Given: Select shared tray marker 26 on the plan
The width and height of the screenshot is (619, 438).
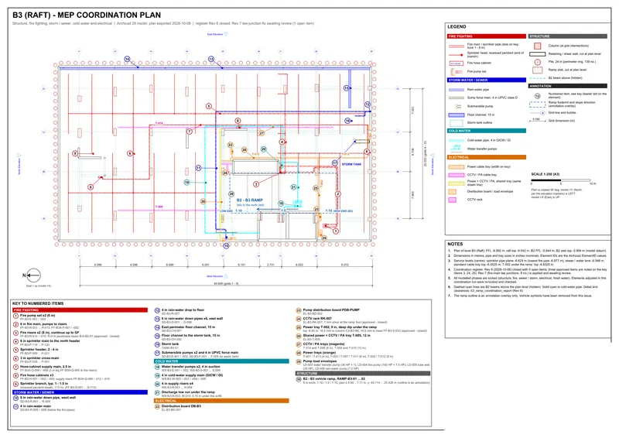Looking at the screenshot, I should pyautogui.click(x=203, y=201).
